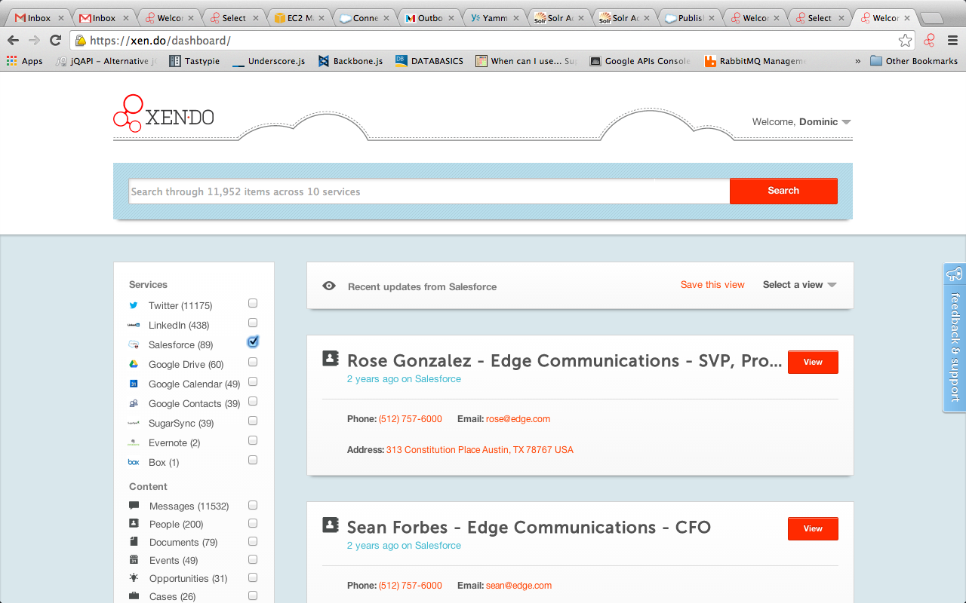
Task: Click the rose@edge.com email link
Action: tap(518, 419)
